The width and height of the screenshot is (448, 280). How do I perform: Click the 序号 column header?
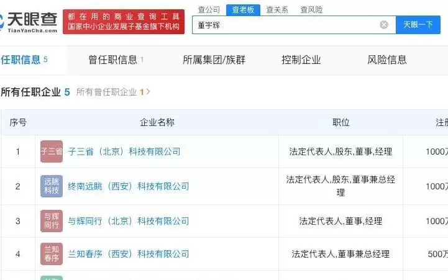pos(18,122)
